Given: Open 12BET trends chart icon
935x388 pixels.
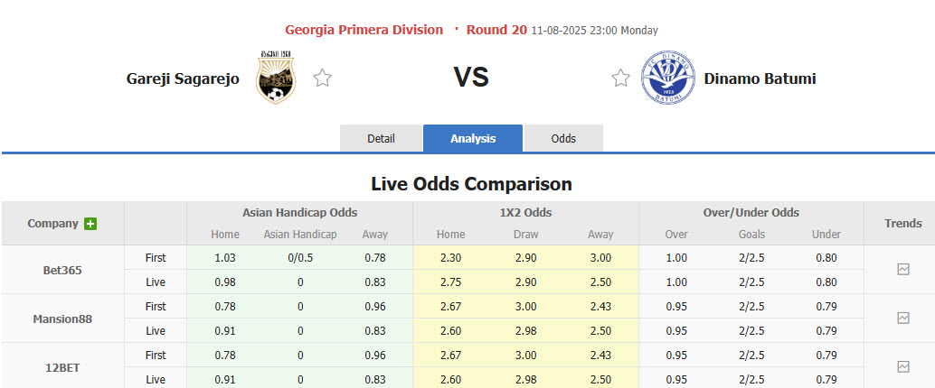Looking at the screenshot, I should coord(902,366).
